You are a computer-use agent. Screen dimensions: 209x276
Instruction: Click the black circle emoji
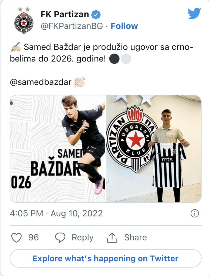tap(114, 59)
